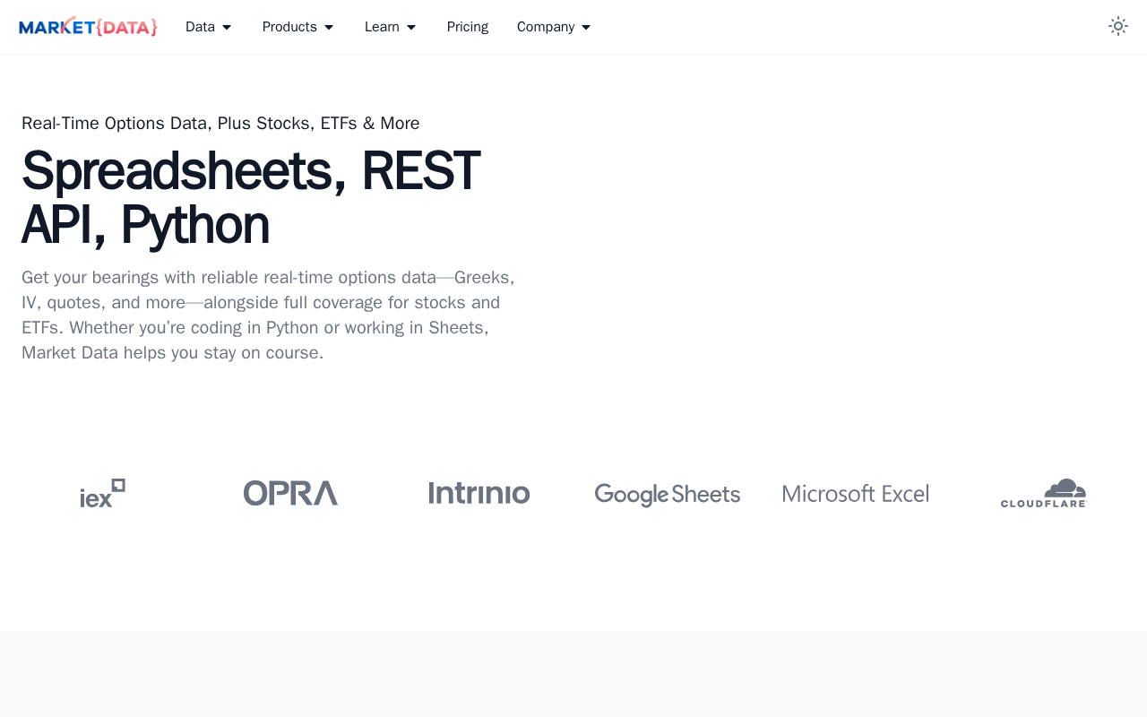
Task: Open the Pricing page
Action: 468,27
